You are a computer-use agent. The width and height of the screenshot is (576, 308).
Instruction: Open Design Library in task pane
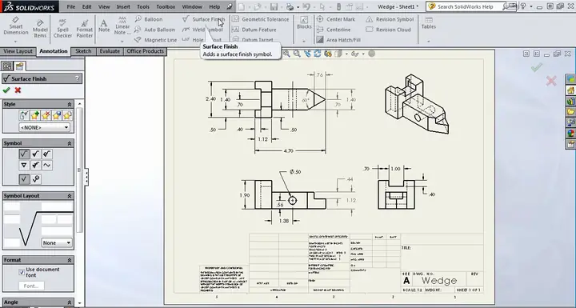pos(571,101)
